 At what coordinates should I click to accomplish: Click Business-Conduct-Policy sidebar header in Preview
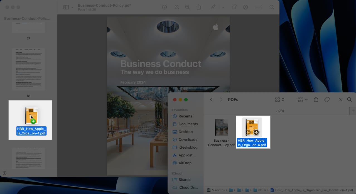(28, 18)
